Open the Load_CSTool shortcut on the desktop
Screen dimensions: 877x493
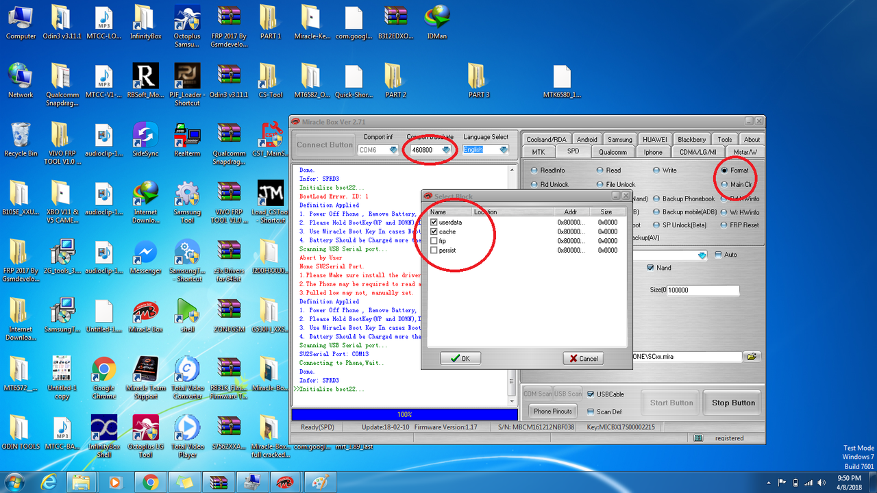coord(271,203)
